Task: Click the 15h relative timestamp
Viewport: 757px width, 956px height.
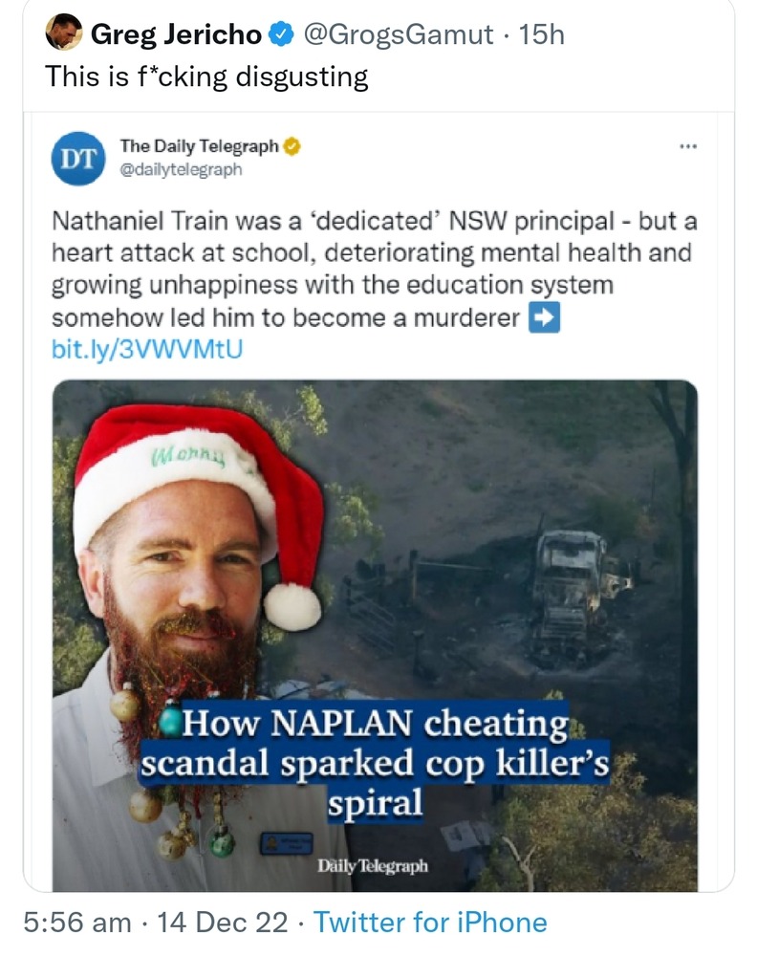Action: [541, 35]
